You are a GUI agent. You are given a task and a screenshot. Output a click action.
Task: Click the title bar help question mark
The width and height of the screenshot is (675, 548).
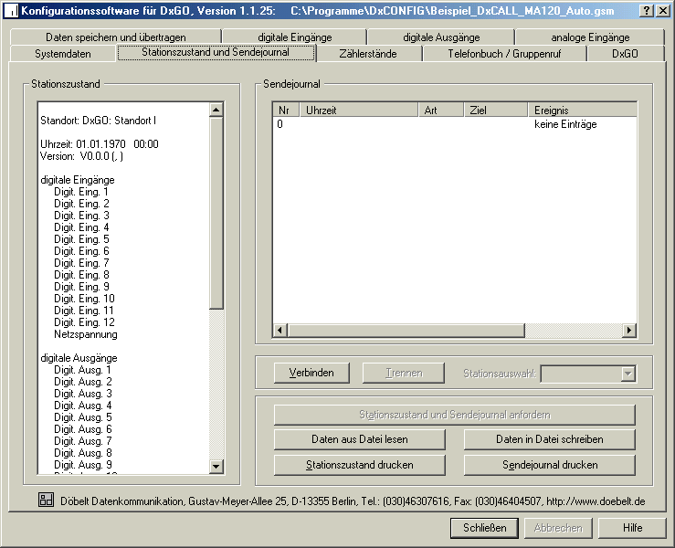click(x=647, y=10)
